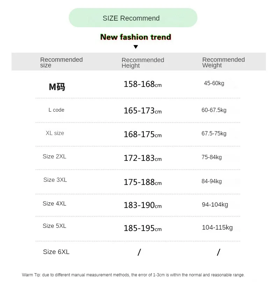Click the Recommended Weight column header
Image resolution: width=276 pixels, height=291 pixels.
point(223,62)
